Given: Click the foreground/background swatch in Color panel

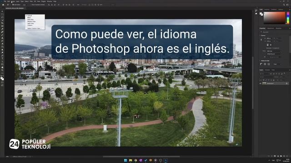Looking at the screenshot, I should (261, 14).
